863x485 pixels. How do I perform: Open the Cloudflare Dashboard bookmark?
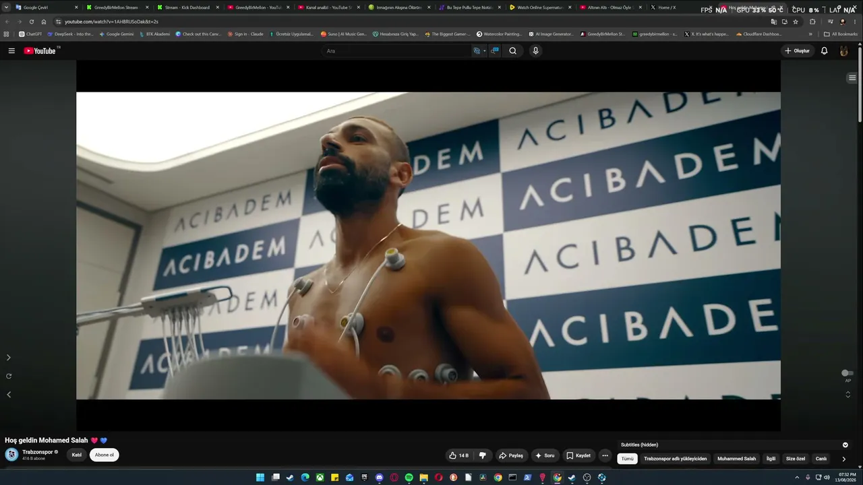759,34
